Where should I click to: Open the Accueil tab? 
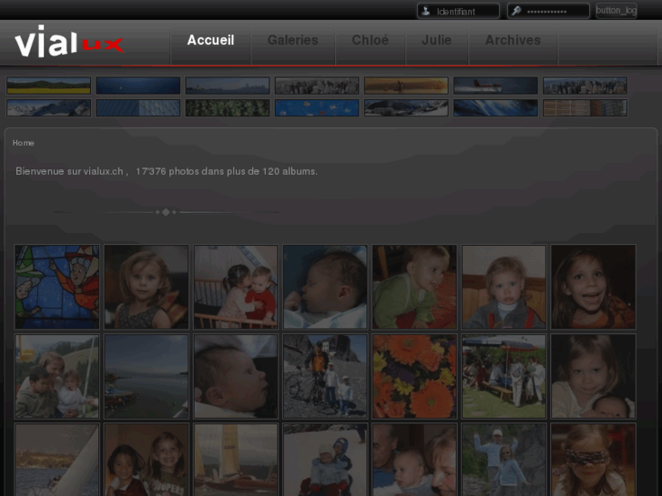(x=210, y=40)
